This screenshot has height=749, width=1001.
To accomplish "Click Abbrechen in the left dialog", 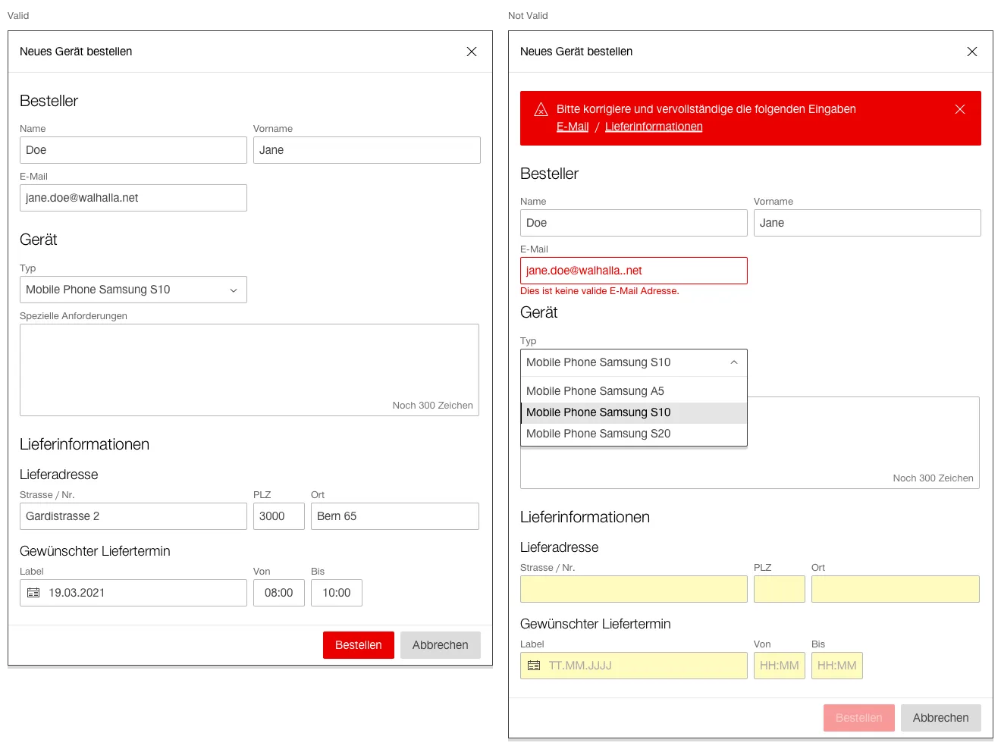I will click(x=440, y=645).
